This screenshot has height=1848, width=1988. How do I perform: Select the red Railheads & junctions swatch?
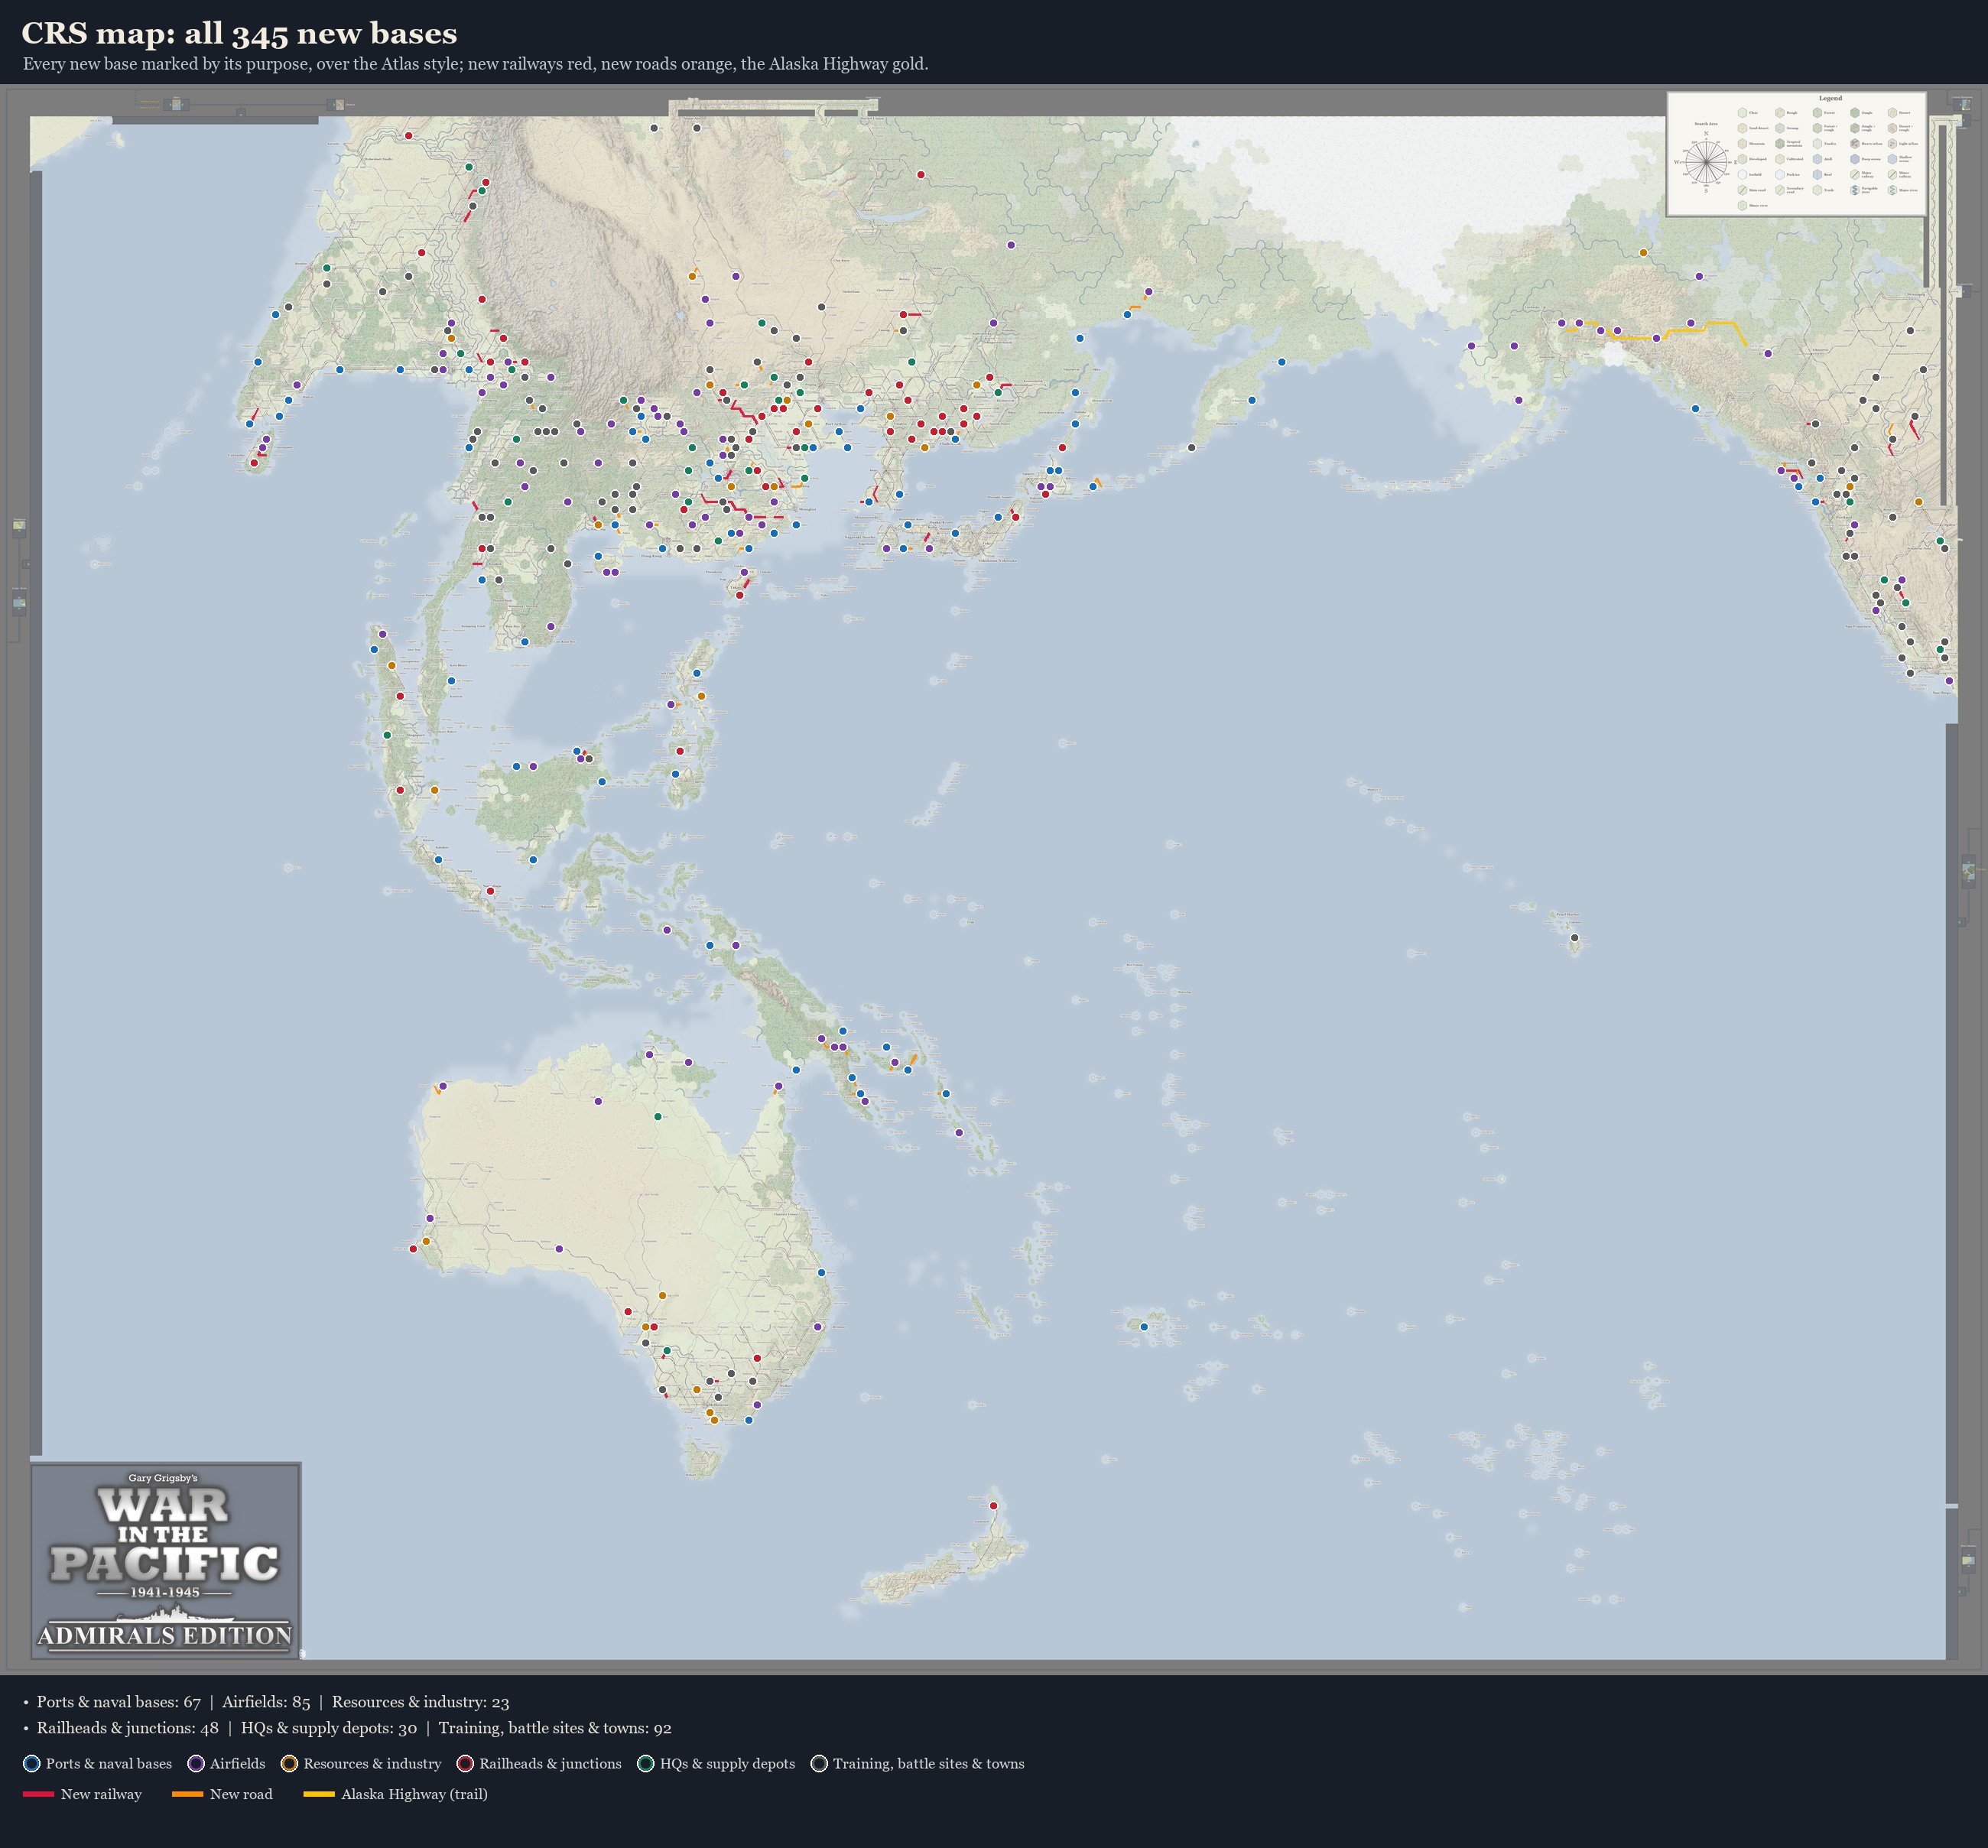[x=465, y=1763]
